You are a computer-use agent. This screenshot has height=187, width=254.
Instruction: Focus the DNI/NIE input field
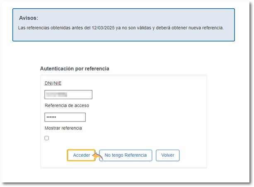[68, 95]
